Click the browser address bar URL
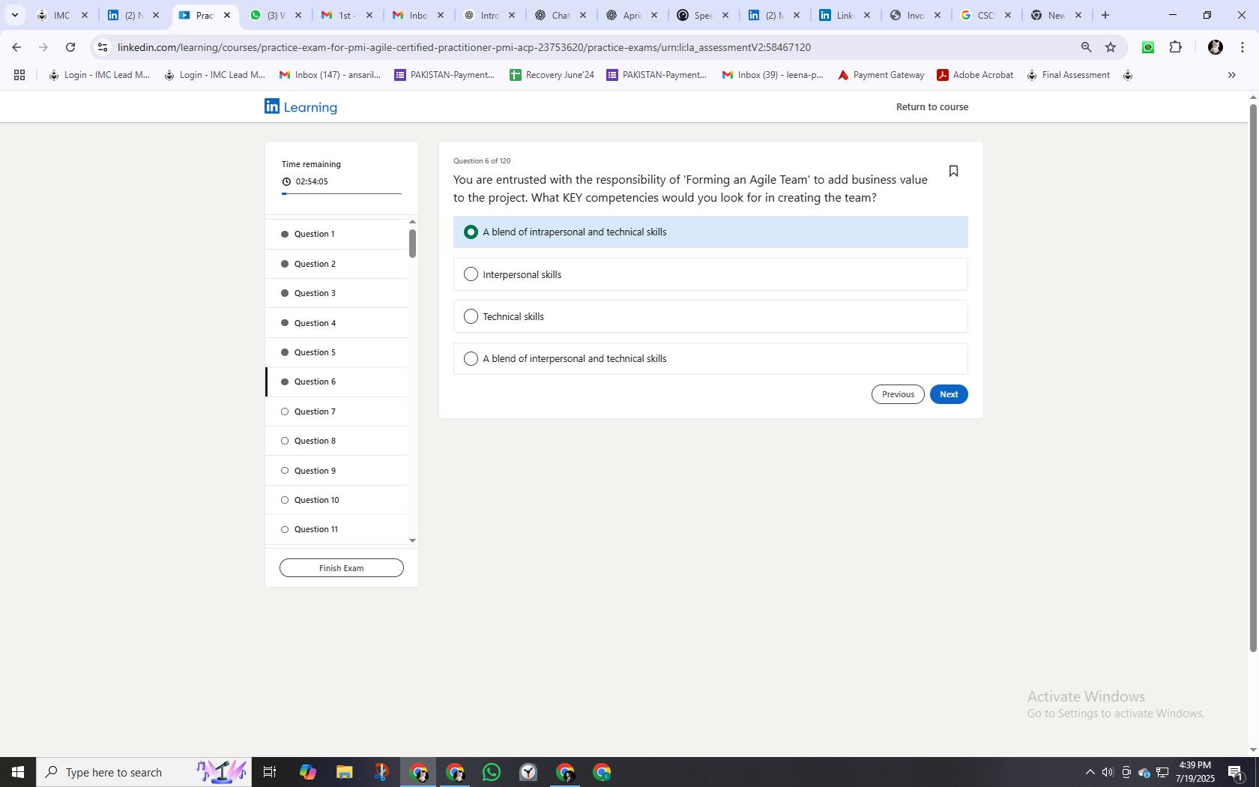 coord(464,47)
